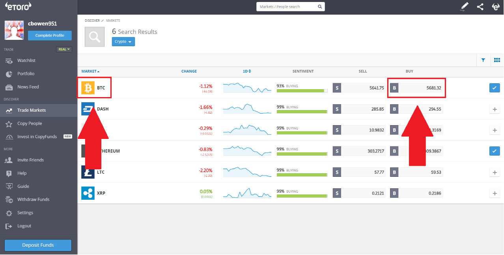Viewport: 504px width, 255px height.
Task: Click the MARKETS breadcrumb link
Action: (113, 21)
